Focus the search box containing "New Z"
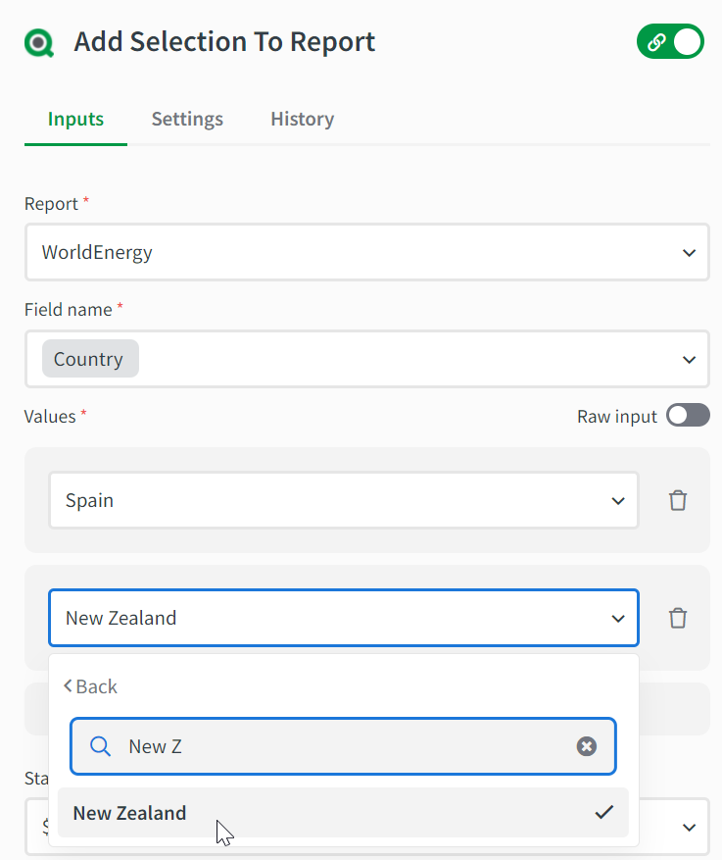 [343, 746]
